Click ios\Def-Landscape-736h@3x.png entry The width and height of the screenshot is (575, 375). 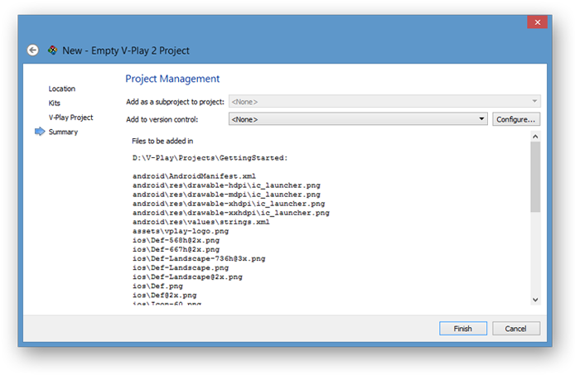click(x=199, y=259)
